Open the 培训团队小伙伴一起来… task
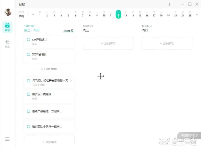 (x=49, y=127)
